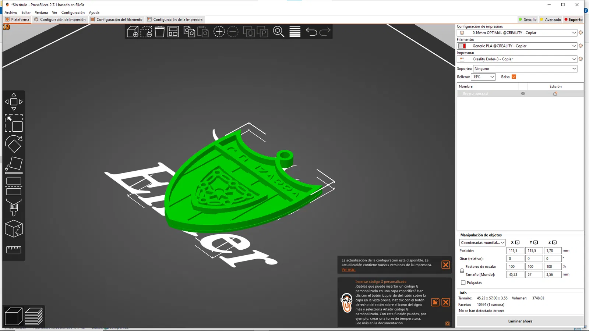Viewport: 589px width, 331px height.
Task: Remove an instance with minus-circle icon
Action: point(233,32)
